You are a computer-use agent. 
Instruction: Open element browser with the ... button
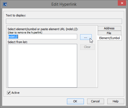(x=86, y=37)
